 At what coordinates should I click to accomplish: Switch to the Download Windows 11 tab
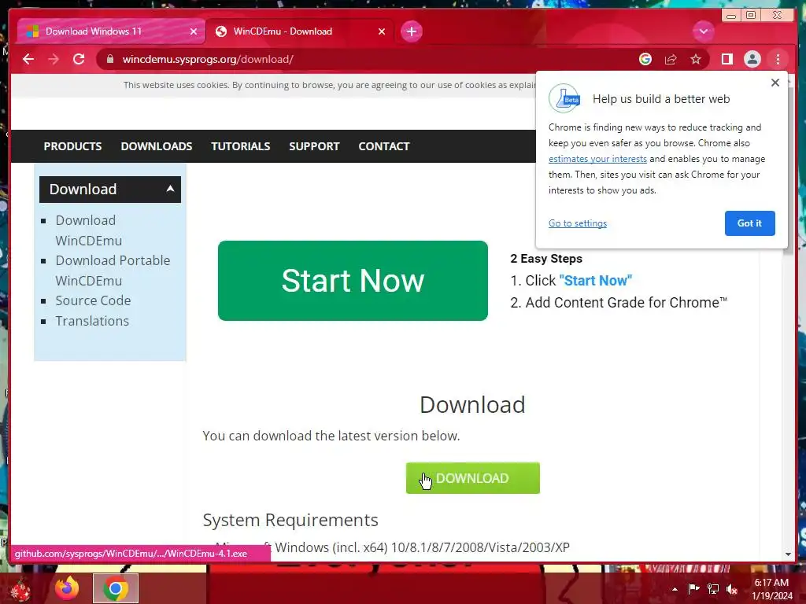(x=112, y=31)
